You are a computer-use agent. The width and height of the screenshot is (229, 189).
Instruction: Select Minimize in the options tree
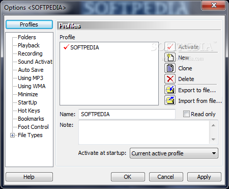click(x=28, y=94)
